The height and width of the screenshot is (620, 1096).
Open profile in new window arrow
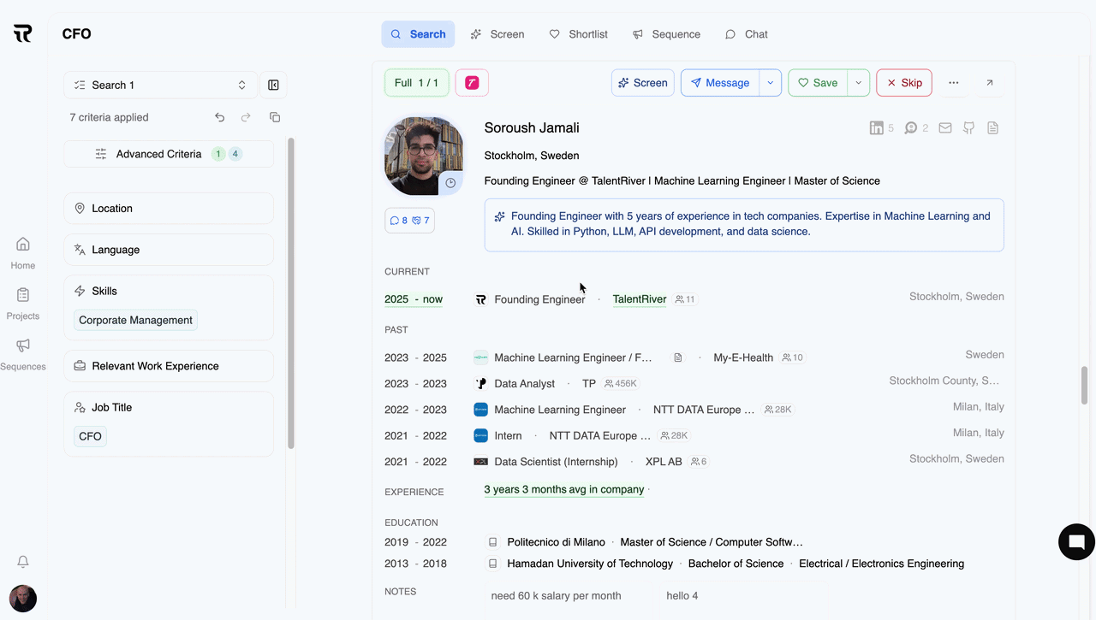[990, 83]
